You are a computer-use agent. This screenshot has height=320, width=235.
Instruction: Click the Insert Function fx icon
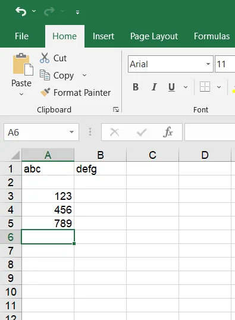coord(168,132)
